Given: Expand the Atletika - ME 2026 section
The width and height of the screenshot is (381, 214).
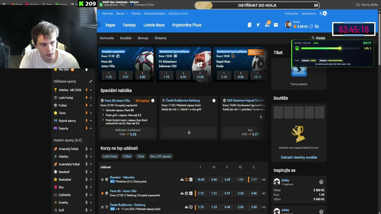Looking at the screenshot, I should (x=91, y=90).
